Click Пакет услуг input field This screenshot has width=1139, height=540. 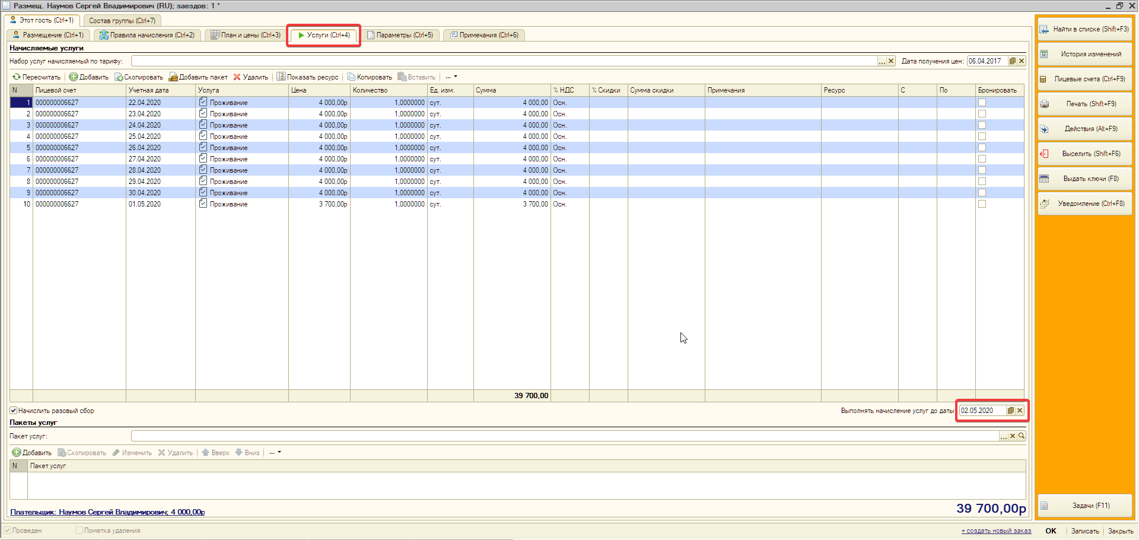[565, 436]
